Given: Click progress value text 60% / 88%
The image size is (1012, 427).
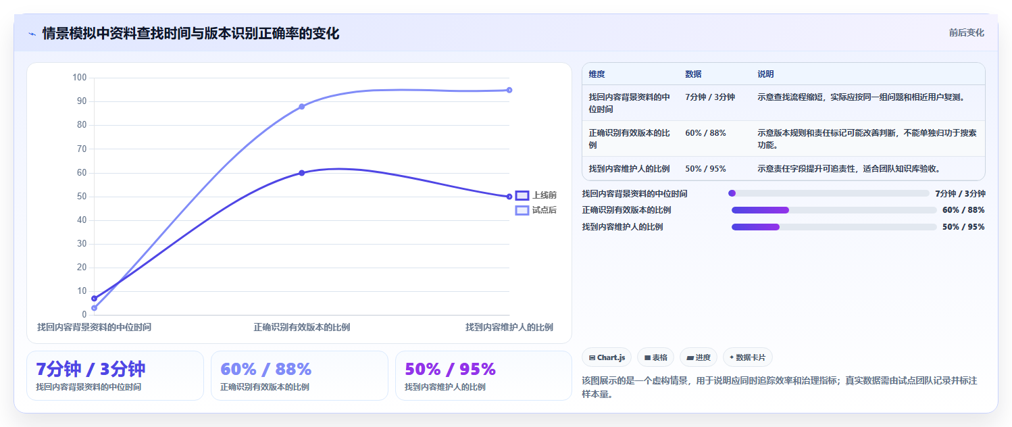Looking at the screenshot, I should 963,210.
